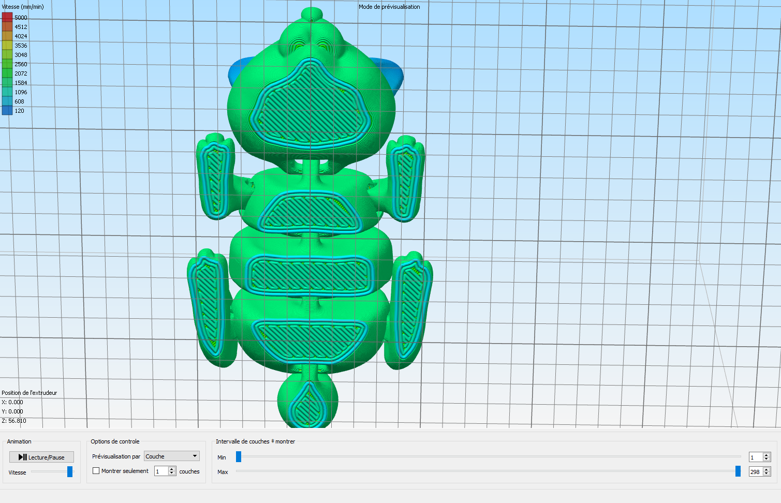Click the Y: 0.000 extruder coordinate
The height and width of the screenshot is (503, 781).
(12, 411)
